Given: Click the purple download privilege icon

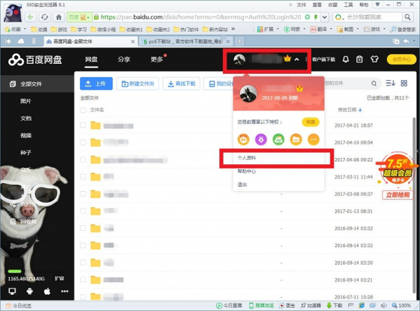Looking at the screenshot, I should (261, 140).
